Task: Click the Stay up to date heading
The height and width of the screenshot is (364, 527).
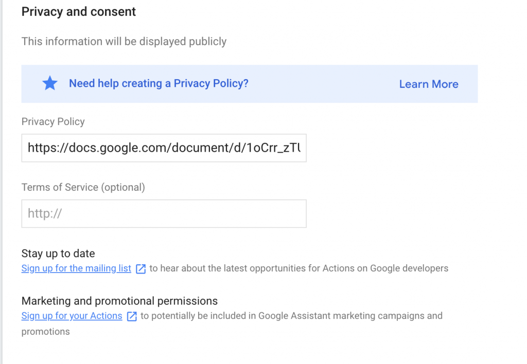Action: pos(58,253)
